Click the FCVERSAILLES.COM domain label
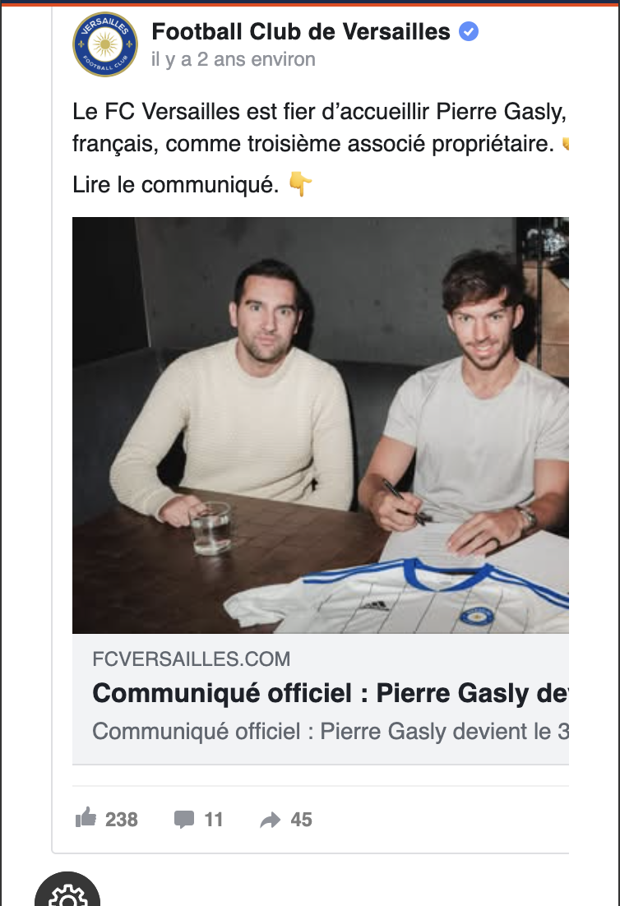The height and width of the screenshot is (906, 620). [191, 659]
